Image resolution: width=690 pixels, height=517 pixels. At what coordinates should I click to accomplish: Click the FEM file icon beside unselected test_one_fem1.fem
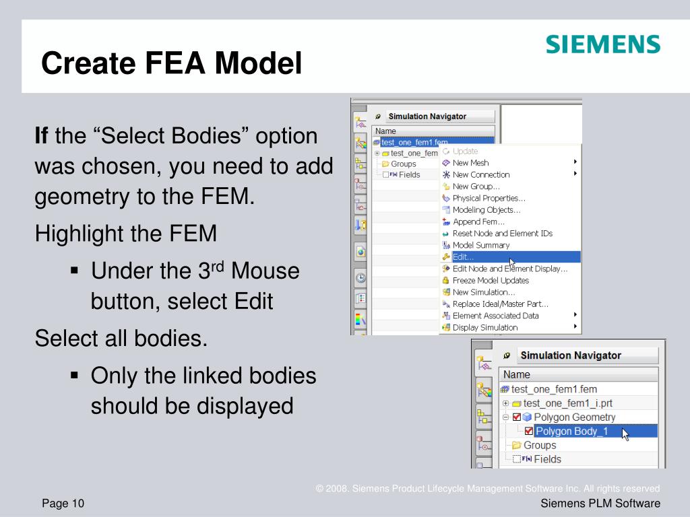point(505,389)
